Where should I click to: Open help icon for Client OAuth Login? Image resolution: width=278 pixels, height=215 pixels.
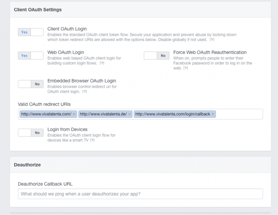212,39
